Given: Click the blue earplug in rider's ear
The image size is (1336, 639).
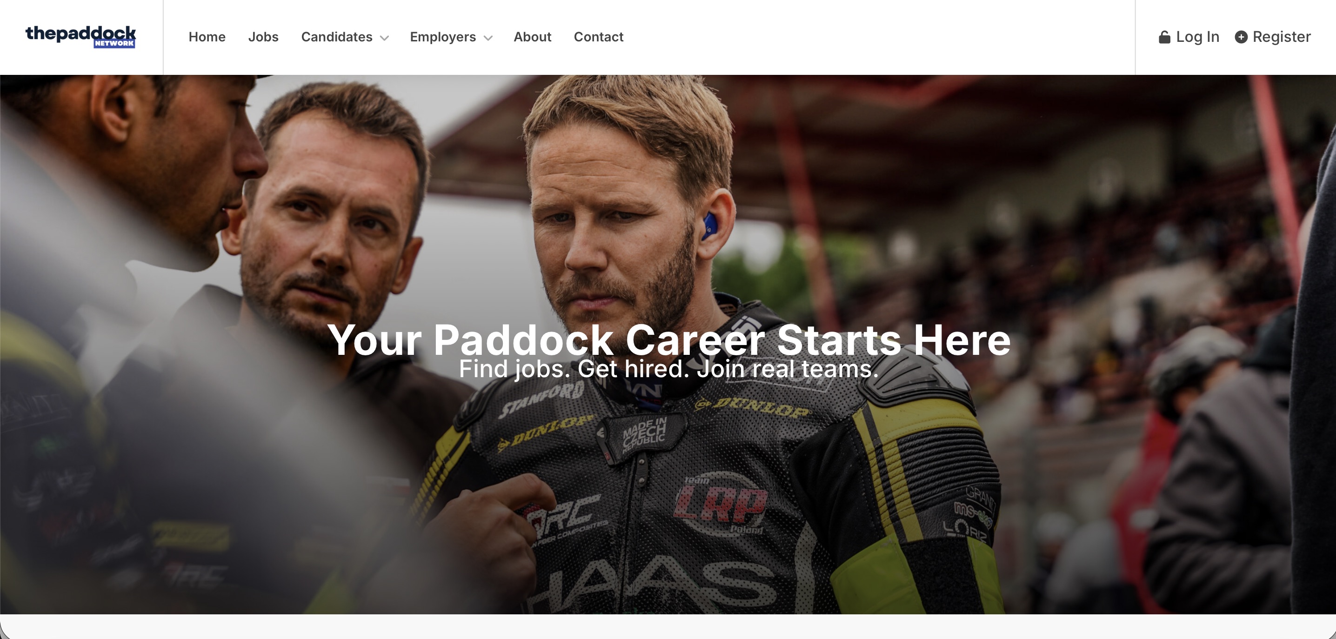Looking at the screenshot, I should [x=709, y=226].
